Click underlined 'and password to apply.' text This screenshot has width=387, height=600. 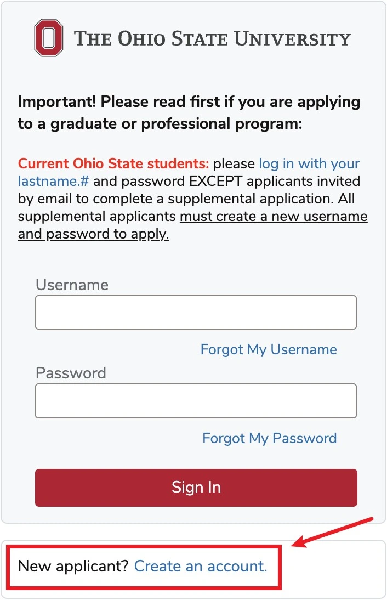coord(93,234)
